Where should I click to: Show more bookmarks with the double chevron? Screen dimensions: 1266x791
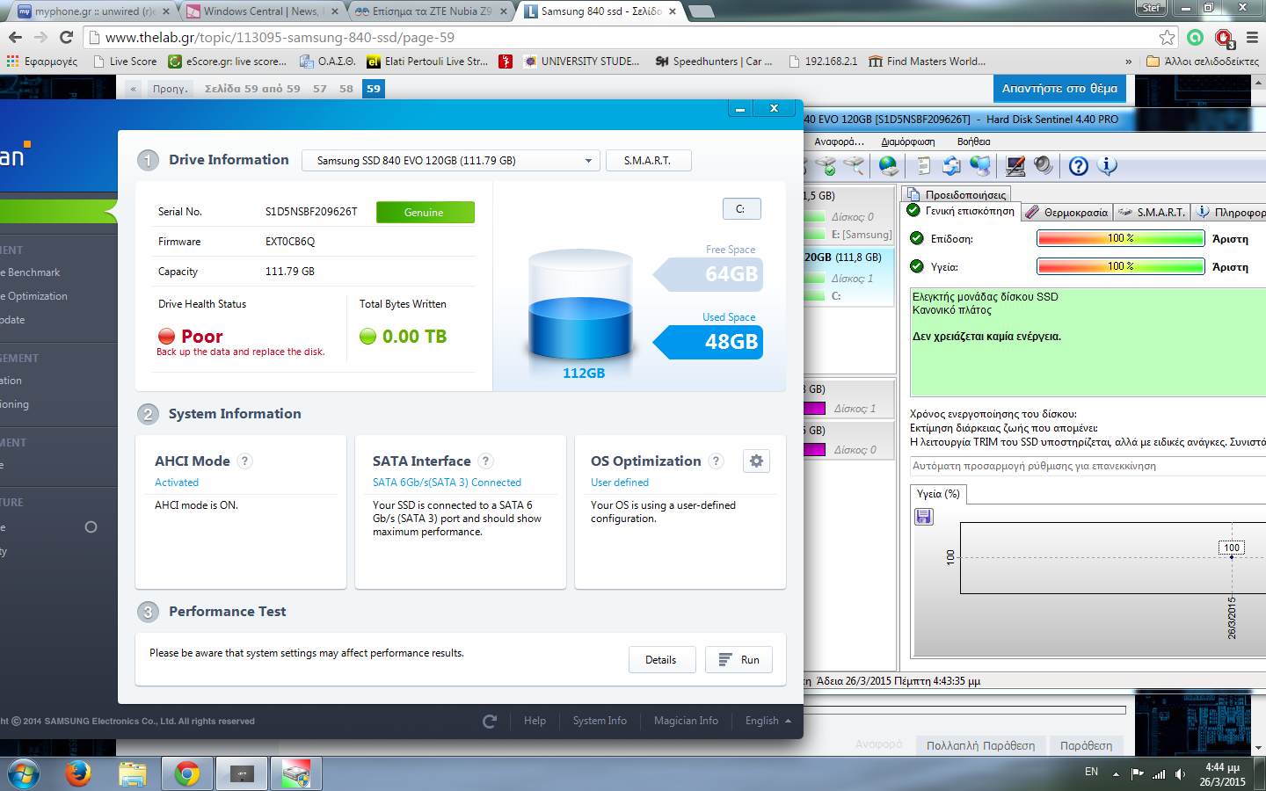1128,62
